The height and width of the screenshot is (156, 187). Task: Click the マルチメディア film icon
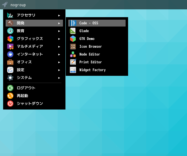(x=10, y=46)
